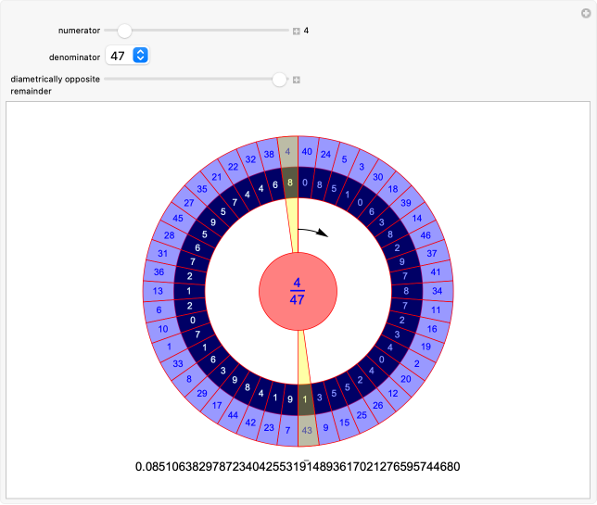Expand the numerator slider controls plus icon

[x=297, y=31]
